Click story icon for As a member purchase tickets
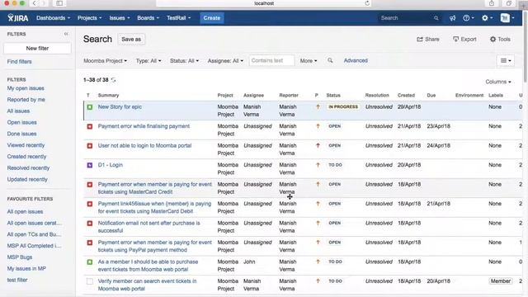This screenshot has width=528, height=297. pyautogui.click(x=90, y=262)
